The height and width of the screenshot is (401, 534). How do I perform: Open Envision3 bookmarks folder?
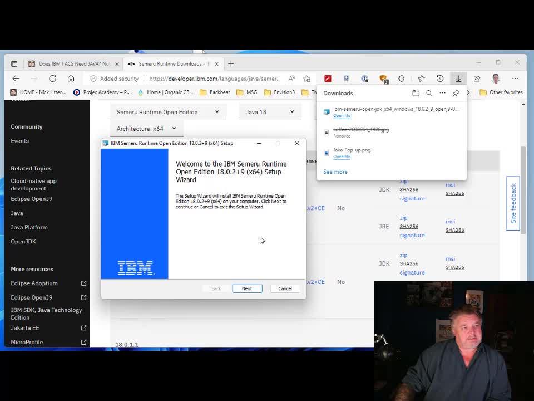pyautogui.click(x=279, y=92)
